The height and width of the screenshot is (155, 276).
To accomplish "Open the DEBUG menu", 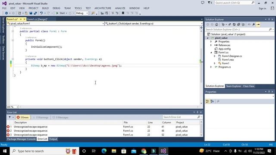I will (56, 8).
